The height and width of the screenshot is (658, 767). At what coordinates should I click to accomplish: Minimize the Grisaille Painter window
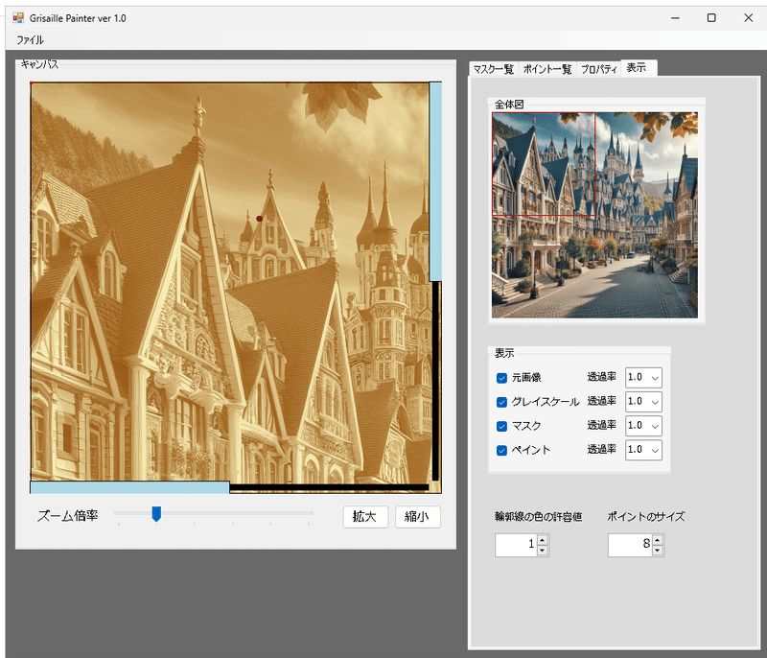pos(675,18)
